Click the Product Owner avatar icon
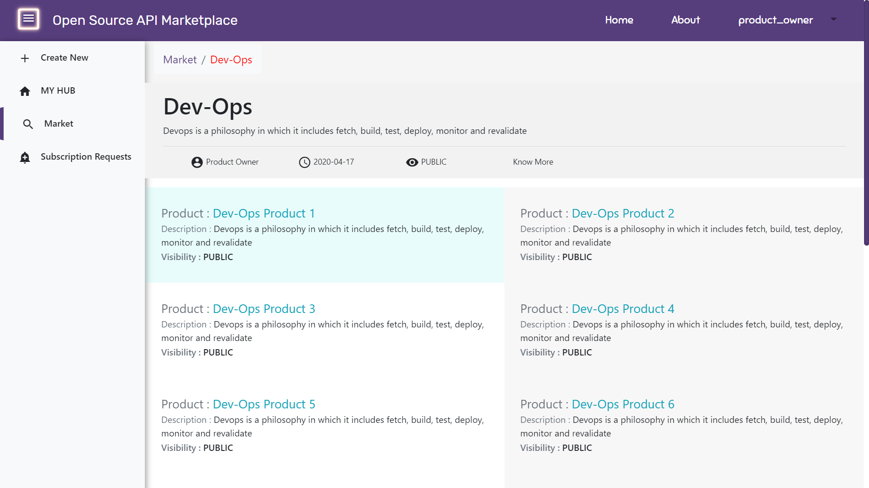This screenshot has height=488, width=869. (197, 162)
